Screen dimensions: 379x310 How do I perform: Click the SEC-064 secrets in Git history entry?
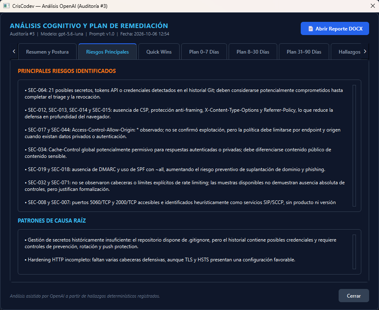184,94
